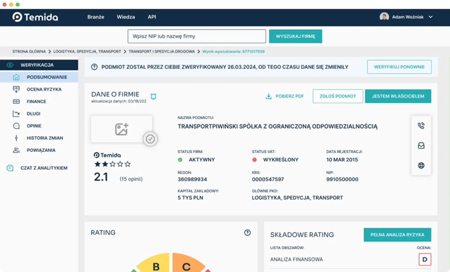Click the Historia zmian timeline icon

point(16,138)
